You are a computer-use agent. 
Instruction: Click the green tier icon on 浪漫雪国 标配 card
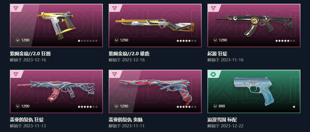point(213,74)
